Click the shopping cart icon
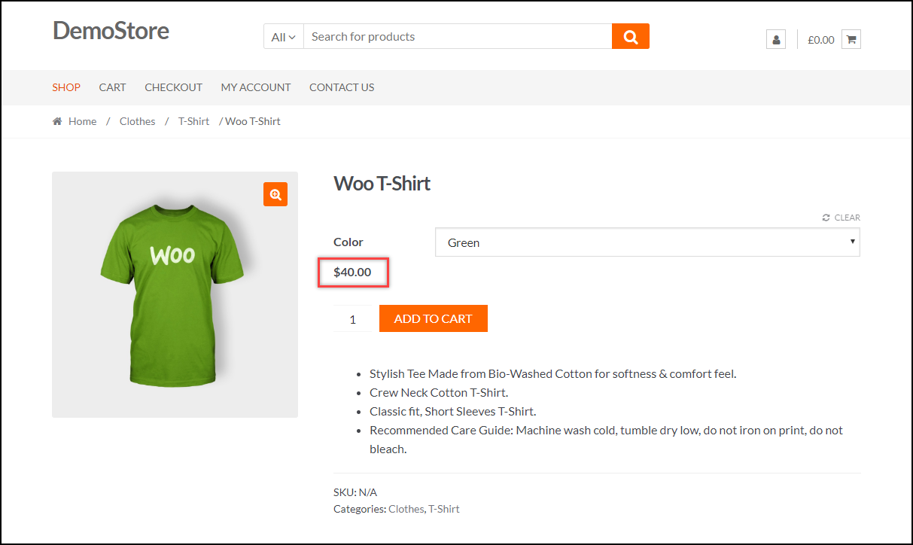Screen dimensions: 913x545 (x=851, y=39)
